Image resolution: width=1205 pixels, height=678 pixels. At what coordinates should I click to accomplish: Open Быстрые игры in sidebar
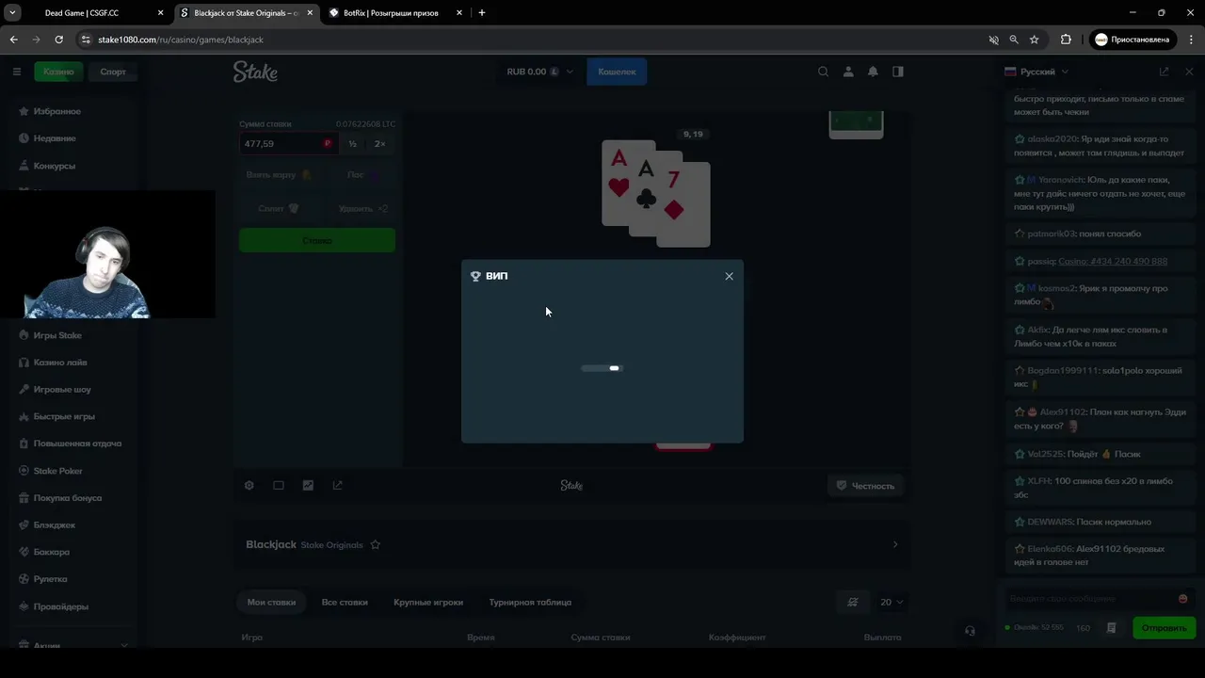(64, 416)
